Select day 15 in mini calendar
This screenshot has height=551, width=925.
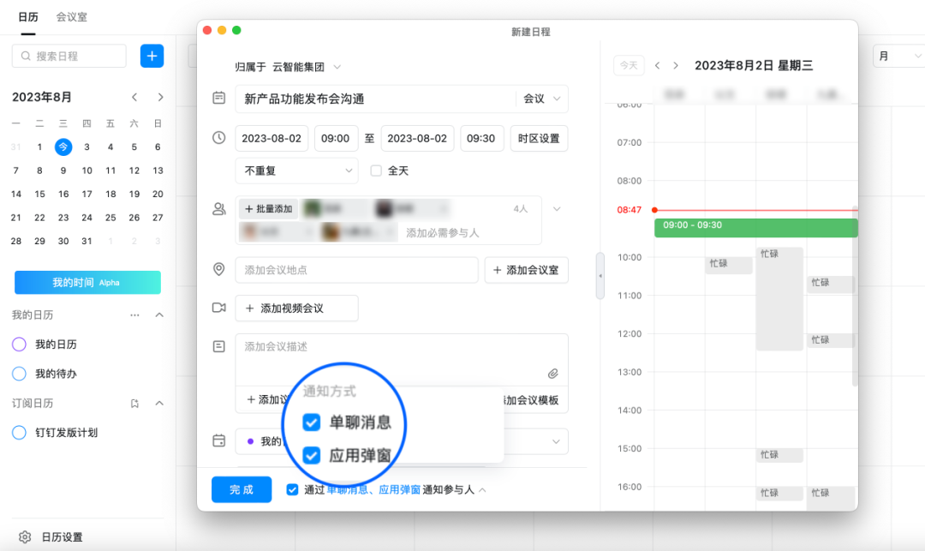[x=39, y=194]
